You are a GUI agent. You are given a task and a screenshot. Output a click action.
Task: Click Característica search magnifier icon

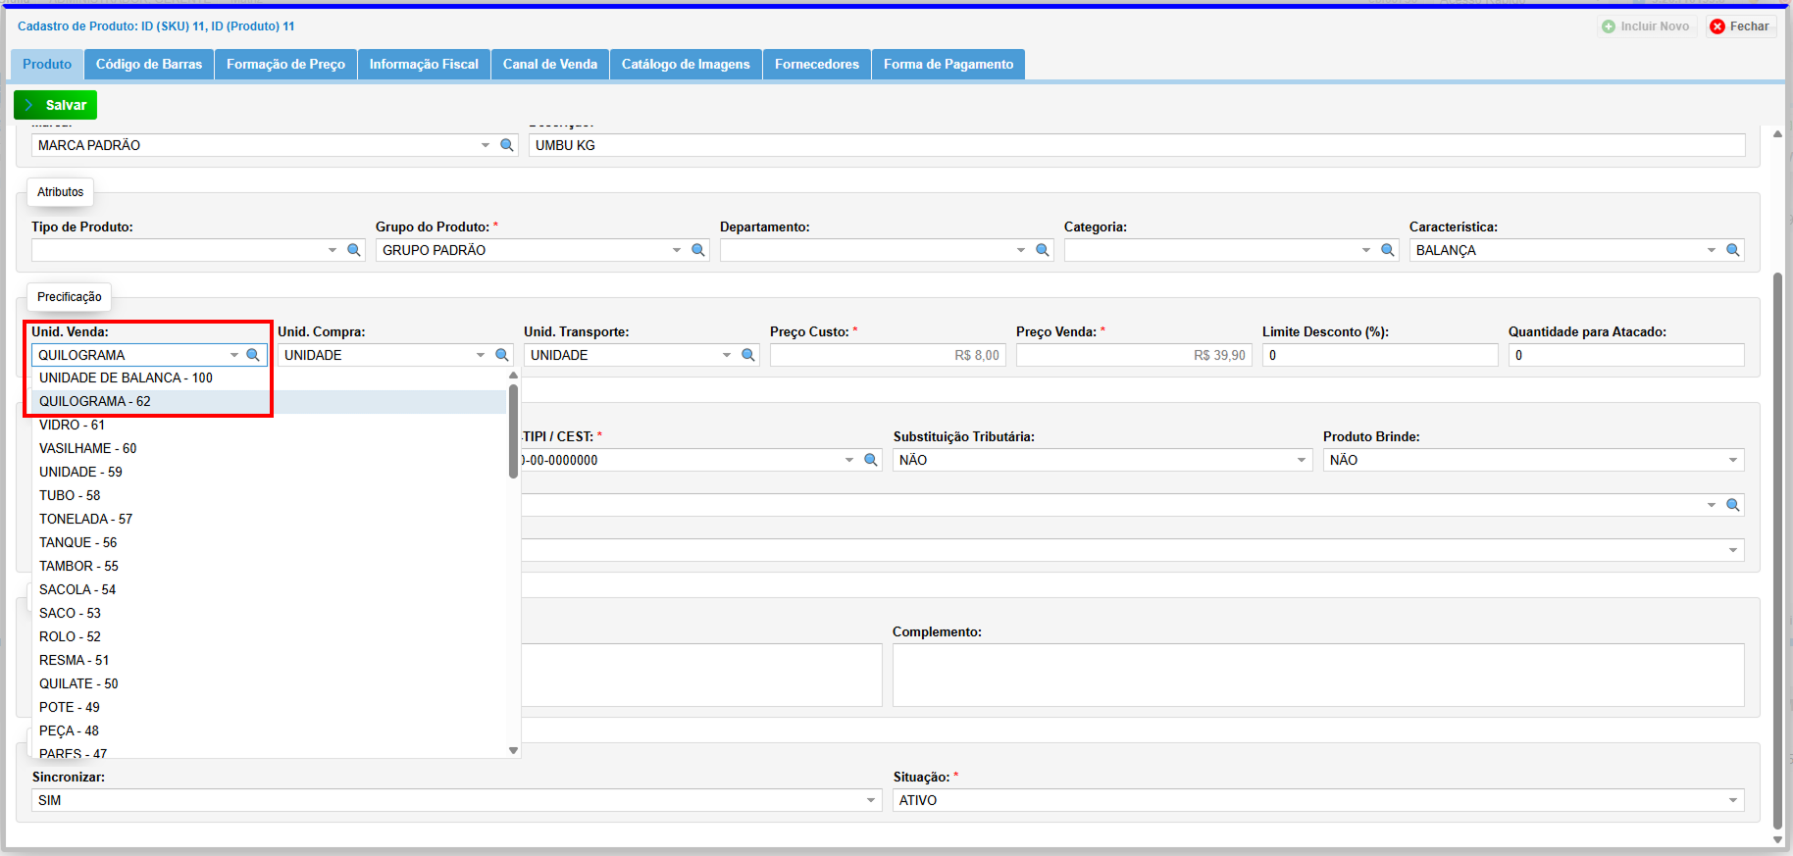[1733, 250]
